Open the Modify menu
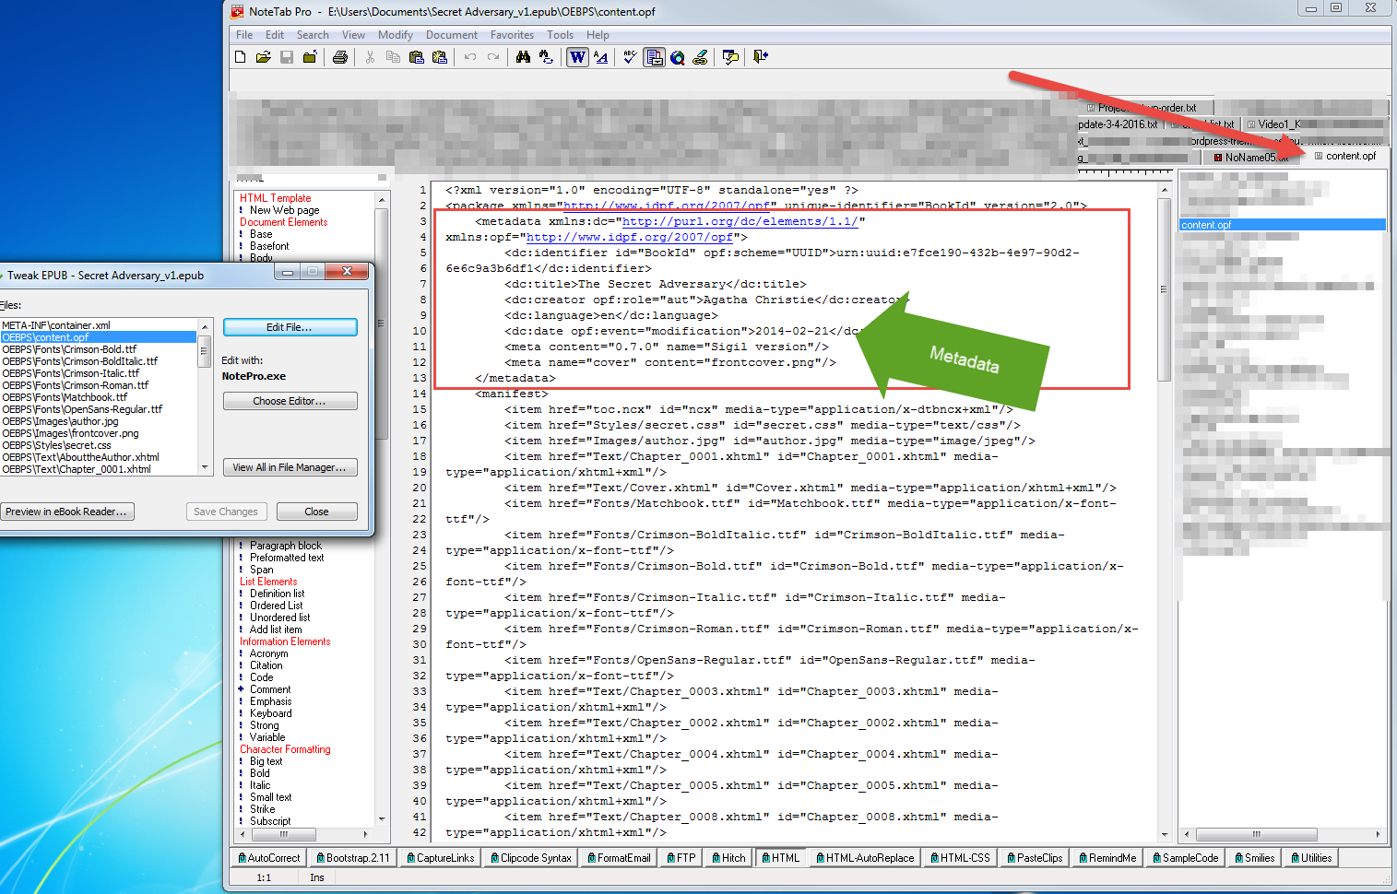The image size is (1397, 894). point(395,35)
